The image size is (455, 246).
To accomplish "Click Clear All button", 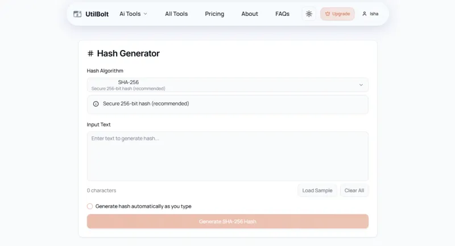I will (354, 190).
